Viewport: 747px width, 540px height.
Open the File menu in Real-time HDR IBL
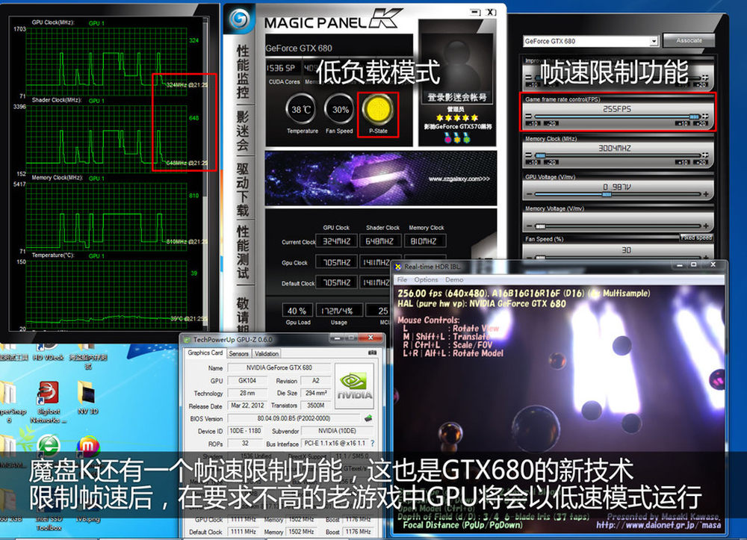(x=402, y=279)
